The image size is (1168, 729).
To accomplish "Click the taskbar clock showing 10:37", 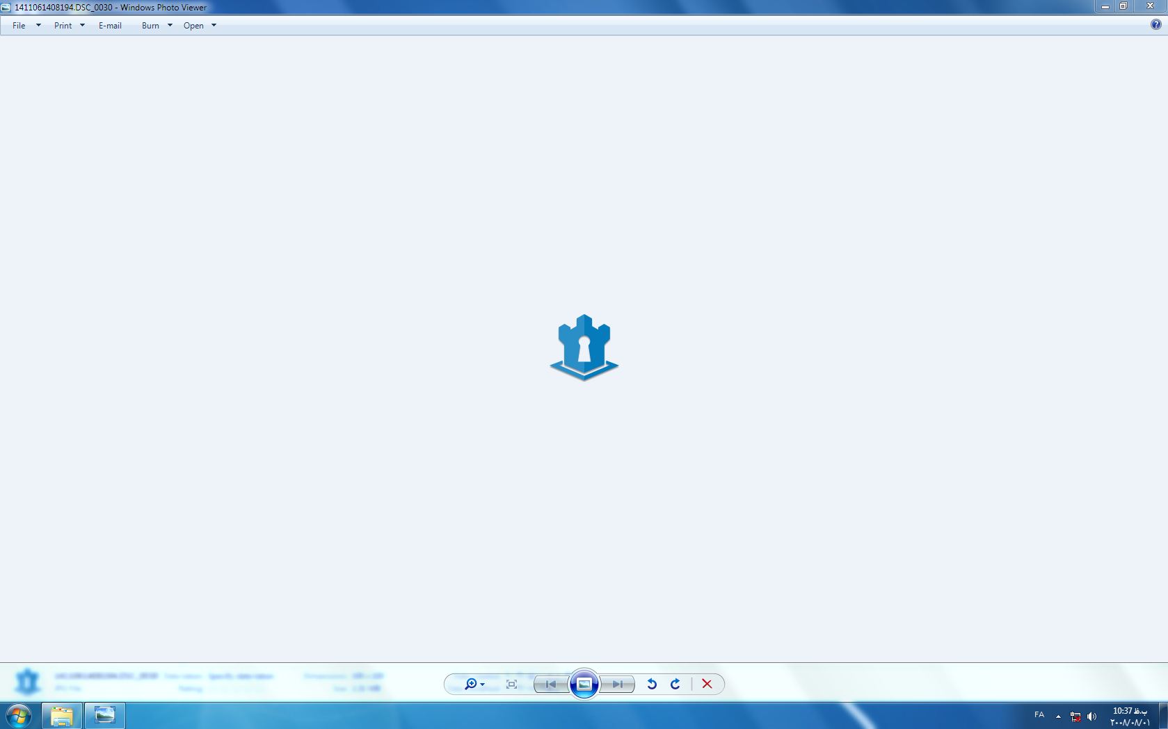I will coord(1130,716).
